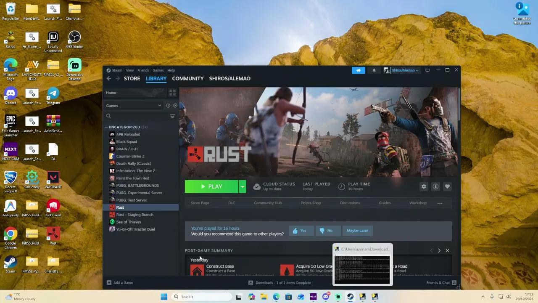Viewport: 538px width, 303px height.
Task: Open the Steam menu in menu bar
Action: tap(117, 70)
